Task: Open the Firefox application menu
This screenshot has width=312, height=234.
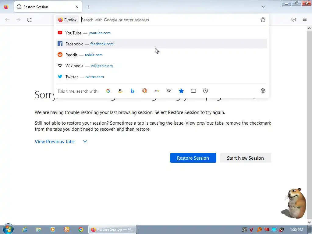Action: point(305,19)
